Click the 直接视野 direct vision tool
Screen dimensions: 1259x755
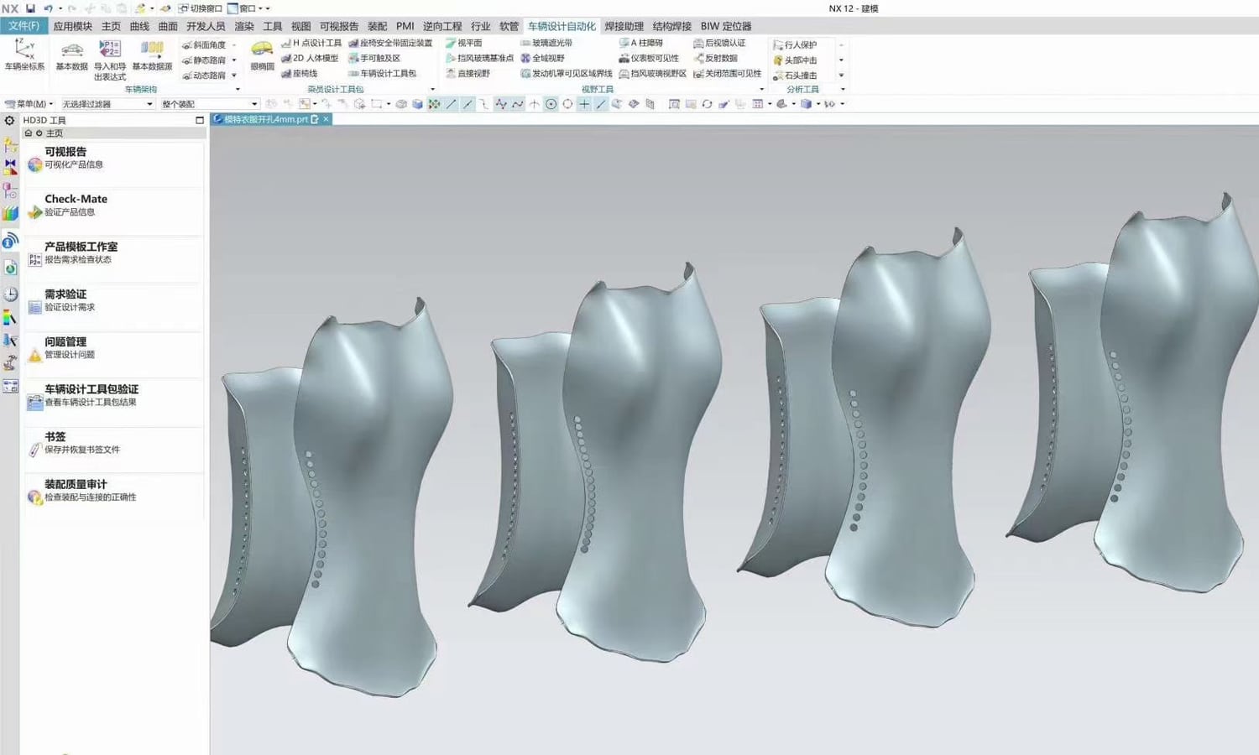tap(468, 73)
